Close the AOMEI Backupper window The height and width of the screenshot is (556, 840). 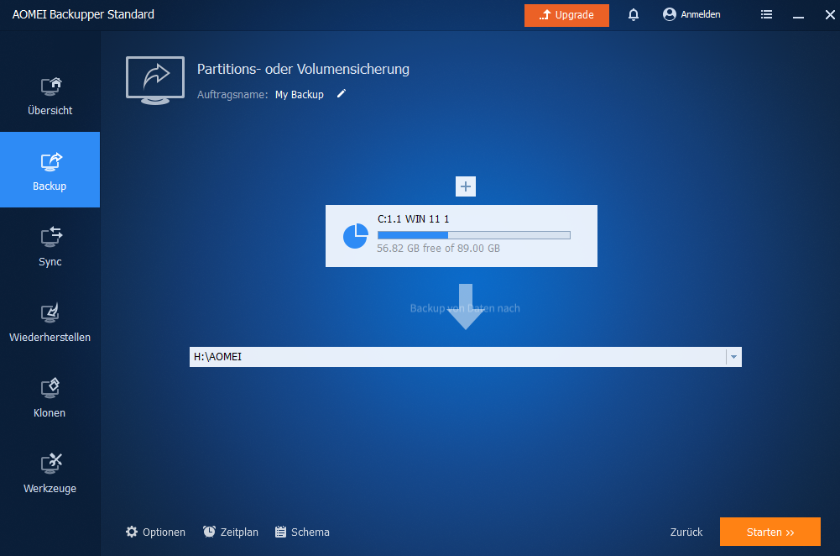coord(830,14)
